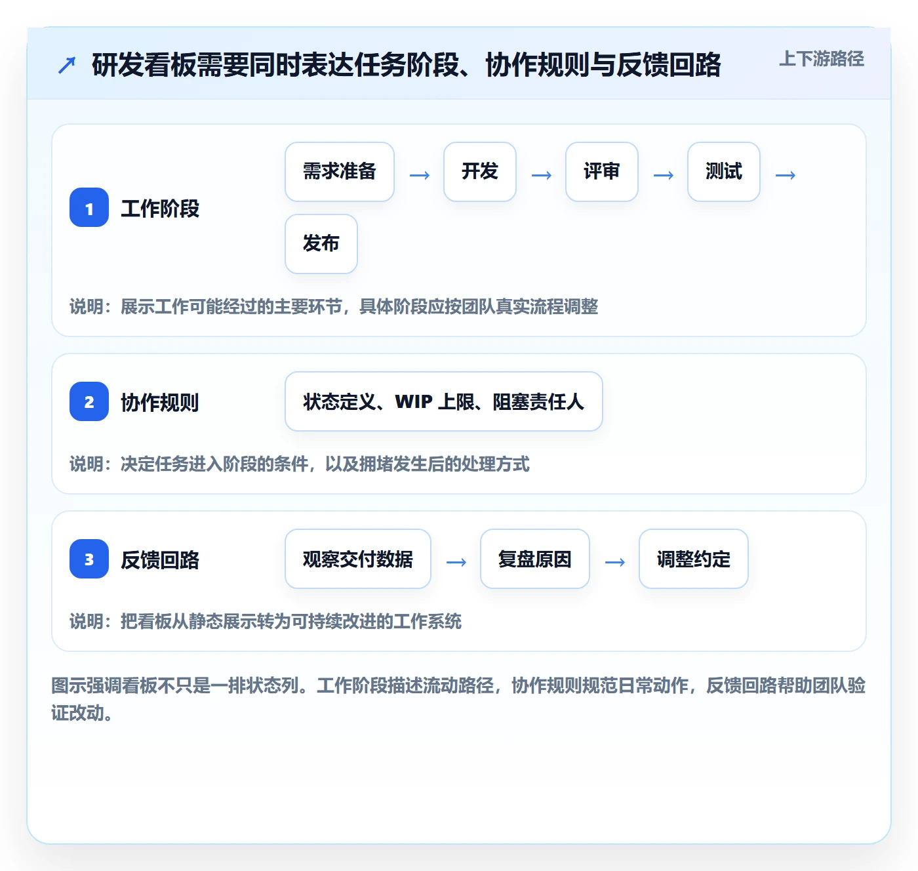Click the note starting 说明：展示工作可能经过
Image resolution: width=918 pixels, height=871 pixels.
[x=334, y=306]
